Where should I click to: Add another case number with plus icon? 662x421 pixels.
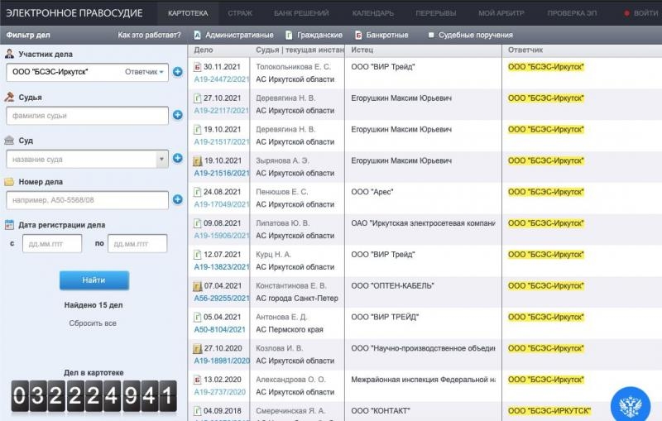click(x=178, y=199)
